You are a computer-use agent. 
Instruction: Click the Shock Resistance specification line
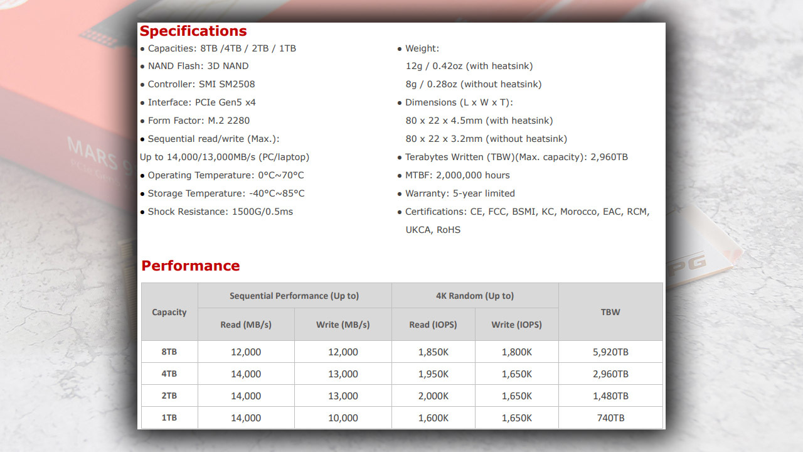[216, 212]
